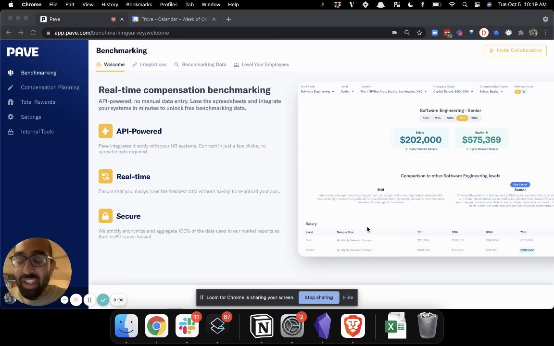Image resolution: width=554 pixels, height=346 pixels.
Task: Click the Mid level comparison card
Action: click(380, 197)
